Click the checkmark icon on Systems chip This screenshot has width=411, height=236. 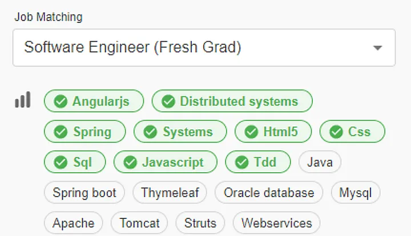[150, 132]
